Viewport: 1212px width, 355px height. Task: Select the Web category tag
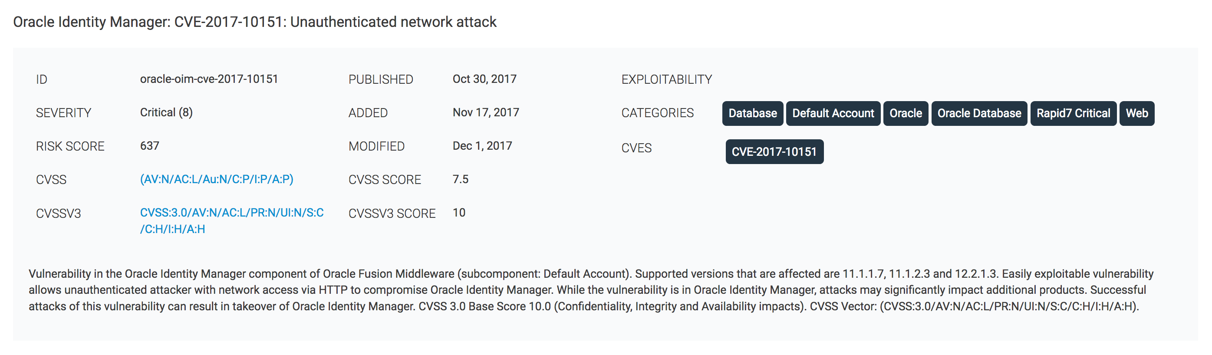tap(1137, 113)
